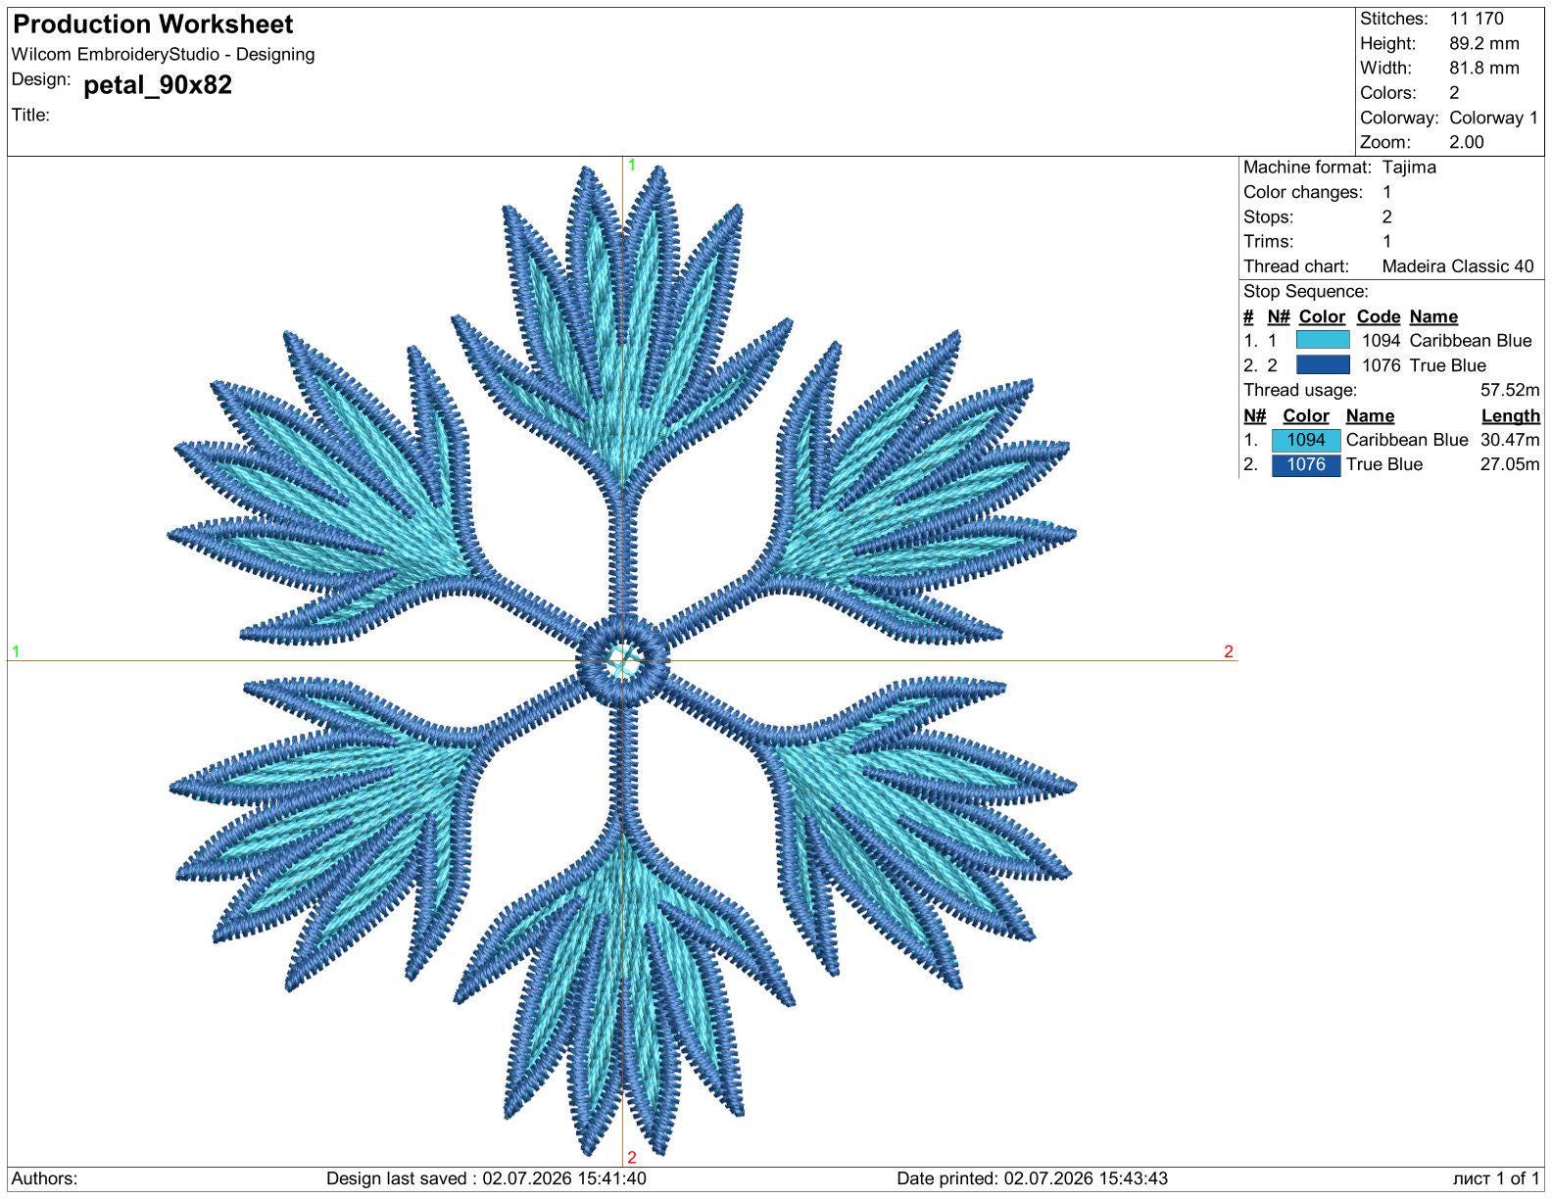
Task: Click the design name "petal_90x82"
Action: 158,85
